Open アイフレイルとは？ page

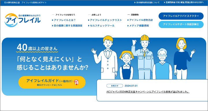[64, 20]
